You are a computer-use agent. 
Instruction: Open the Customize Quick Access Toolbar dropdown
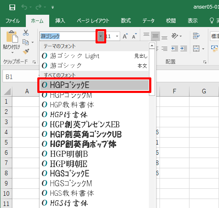click(52, 7)
